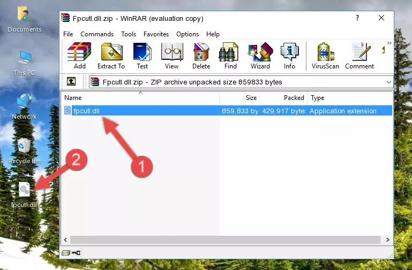Click the 429,917 packed size cell
This screenshot has width=412, height=270.
(x=284, y=111)
